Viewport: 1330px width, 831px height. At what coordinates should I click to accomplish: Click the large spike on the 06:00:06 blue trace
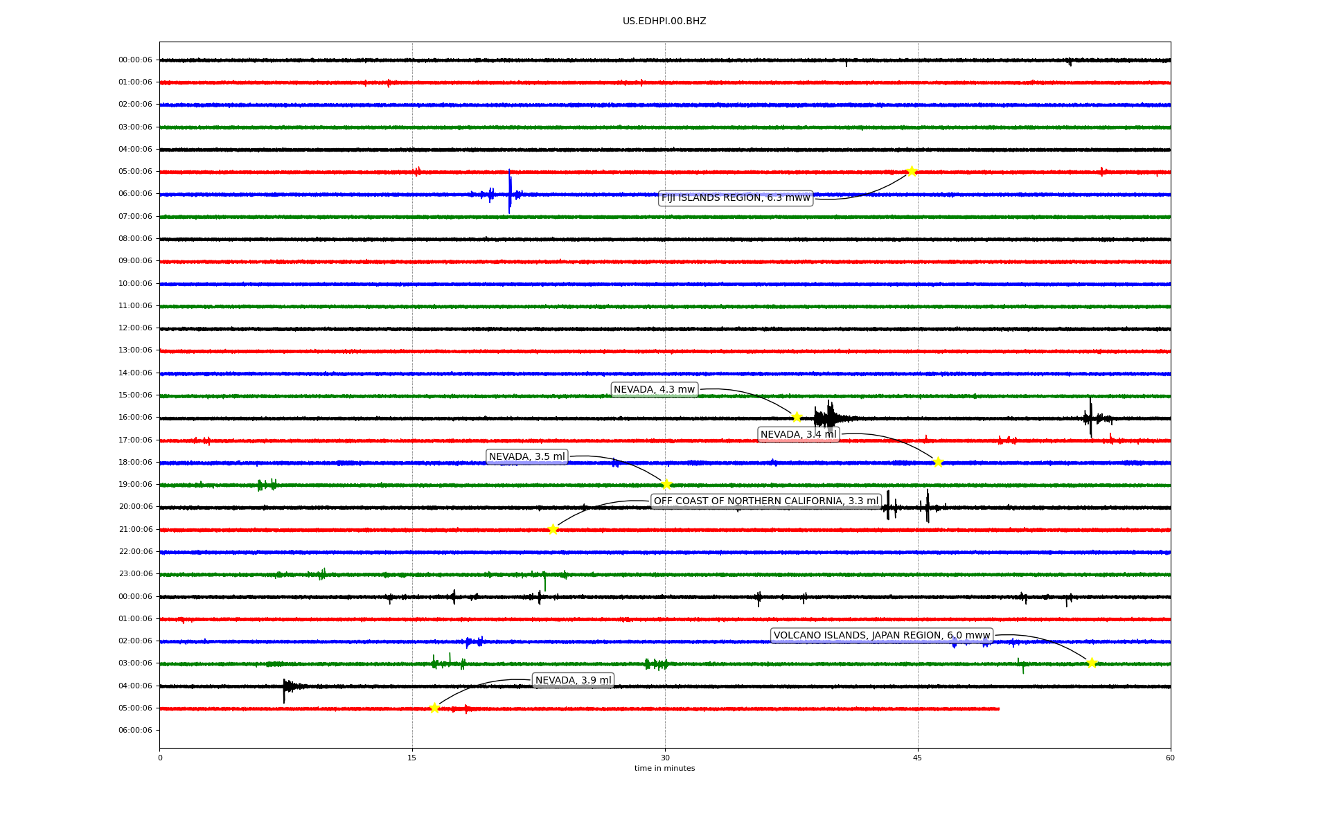(x=510, y=192)
